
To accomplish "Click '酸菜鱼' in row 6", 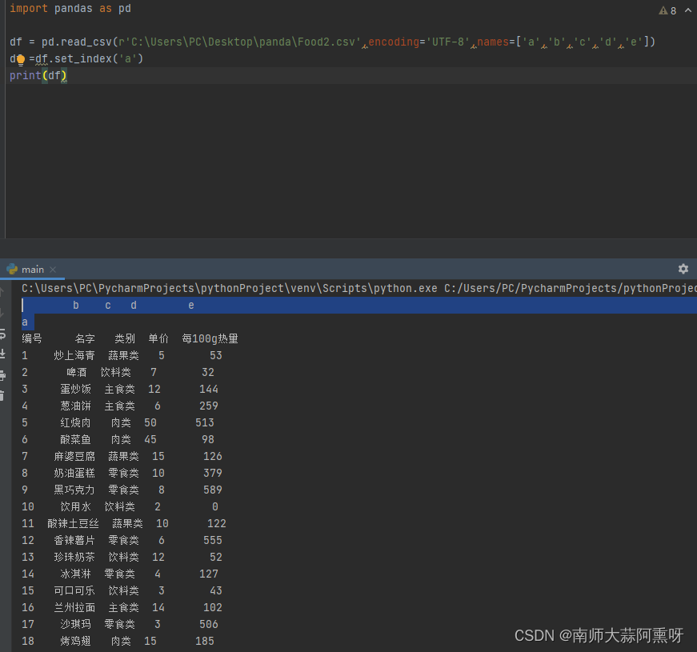I will pos(75,440).
